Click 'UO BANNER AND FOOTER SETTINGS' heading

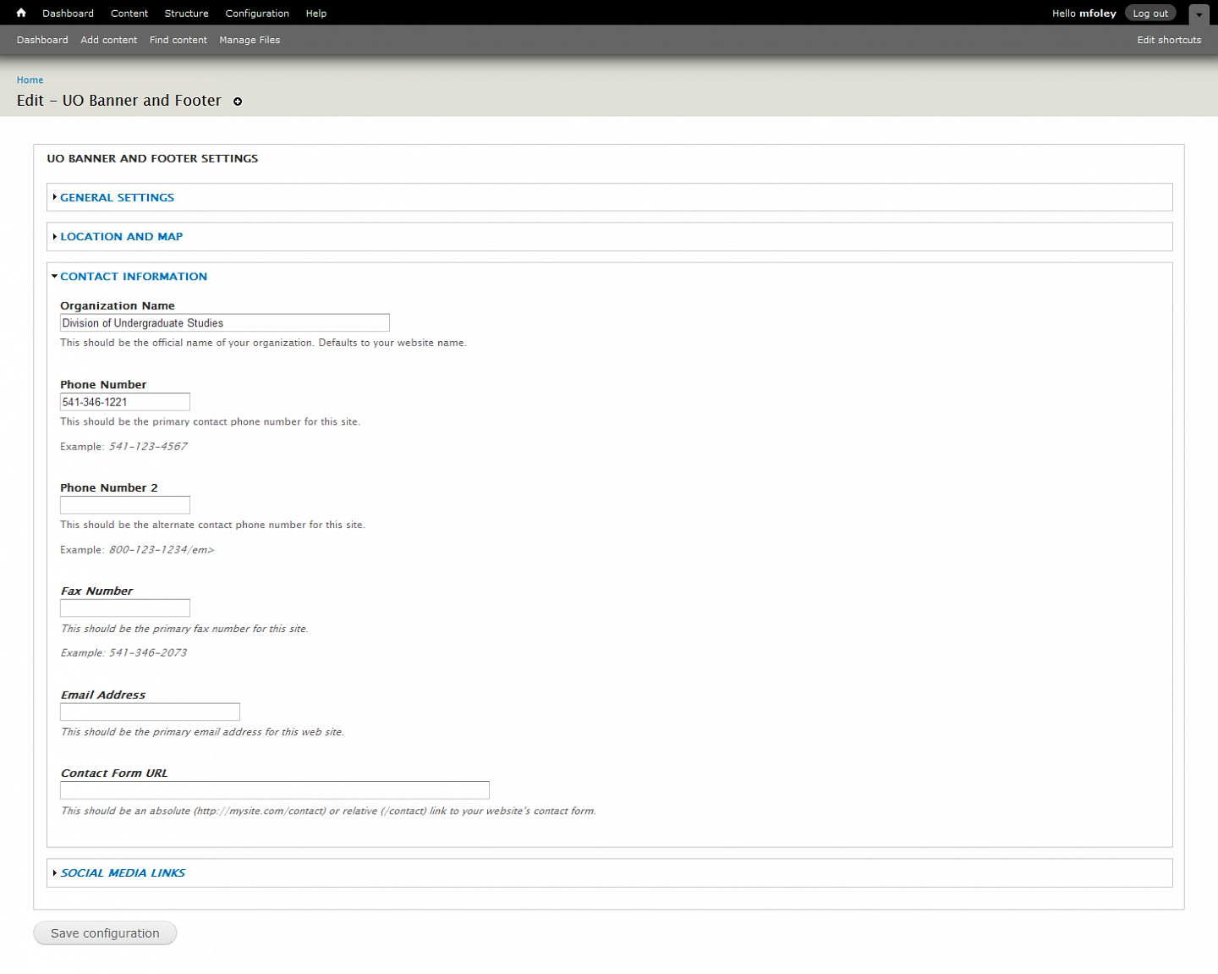152,158
